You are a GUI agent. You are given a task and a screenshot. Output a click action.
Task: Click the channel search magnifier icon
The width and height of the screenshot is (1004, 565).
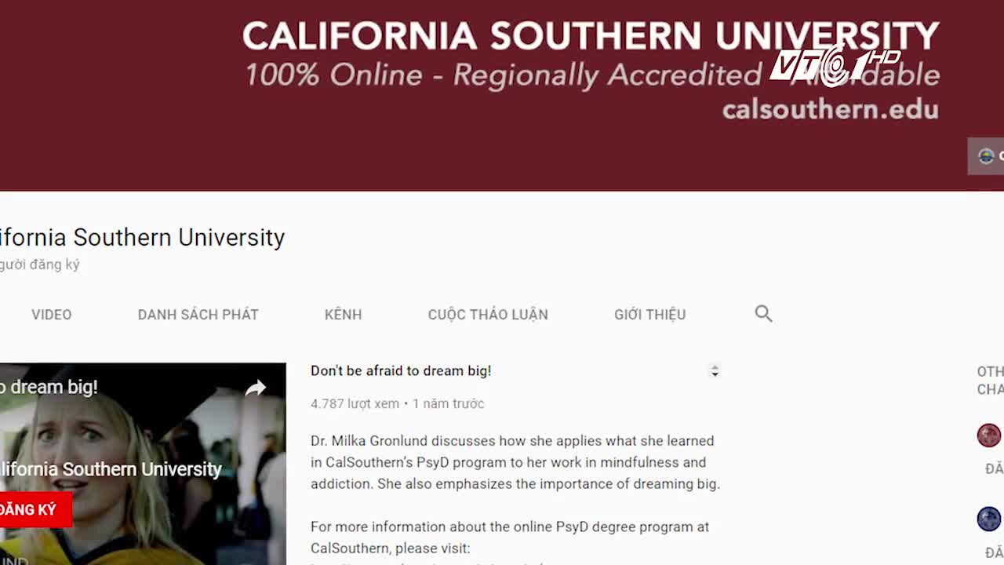pyautogui.click(x=763, y=314)
